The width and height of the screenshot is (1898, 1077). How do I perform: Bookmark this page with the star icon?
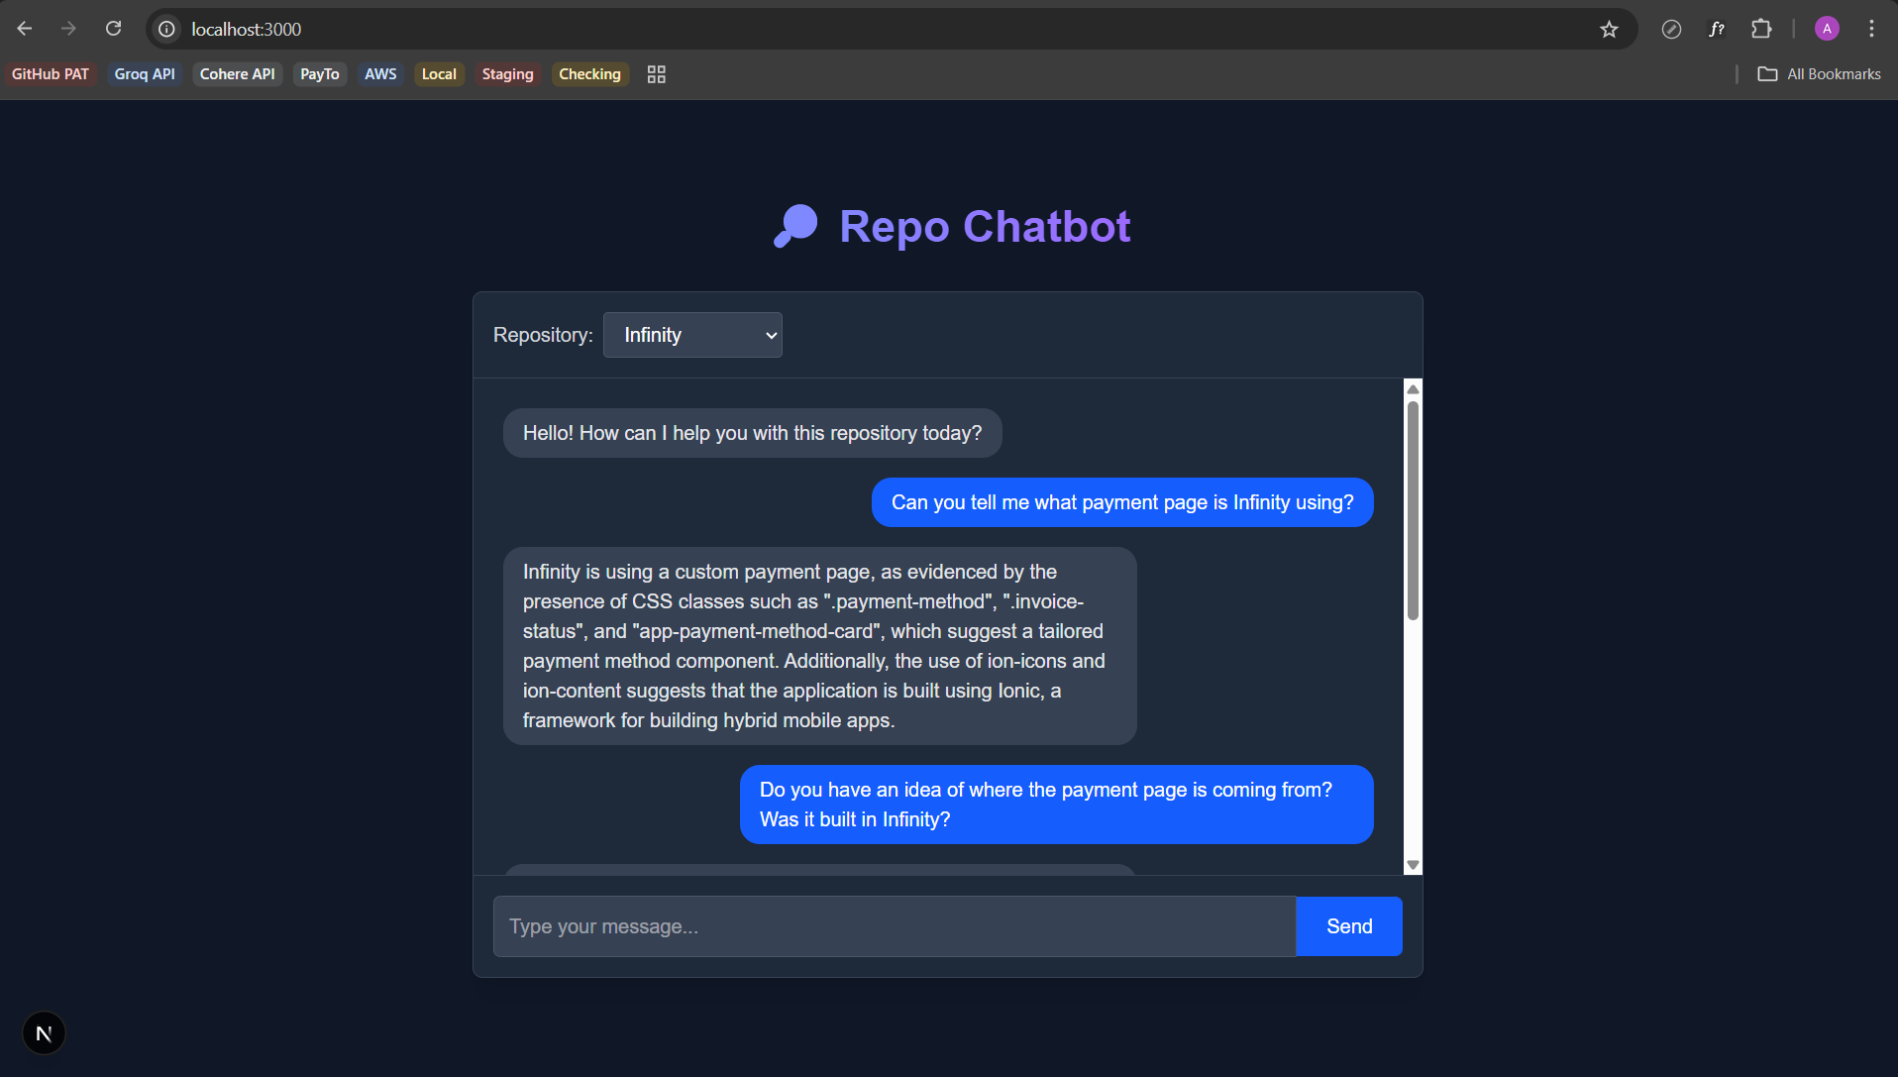1609,29
